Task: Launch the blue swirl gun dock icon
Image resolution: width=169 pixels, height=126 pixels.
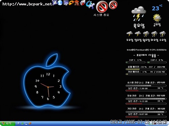Action: (90, 4)
